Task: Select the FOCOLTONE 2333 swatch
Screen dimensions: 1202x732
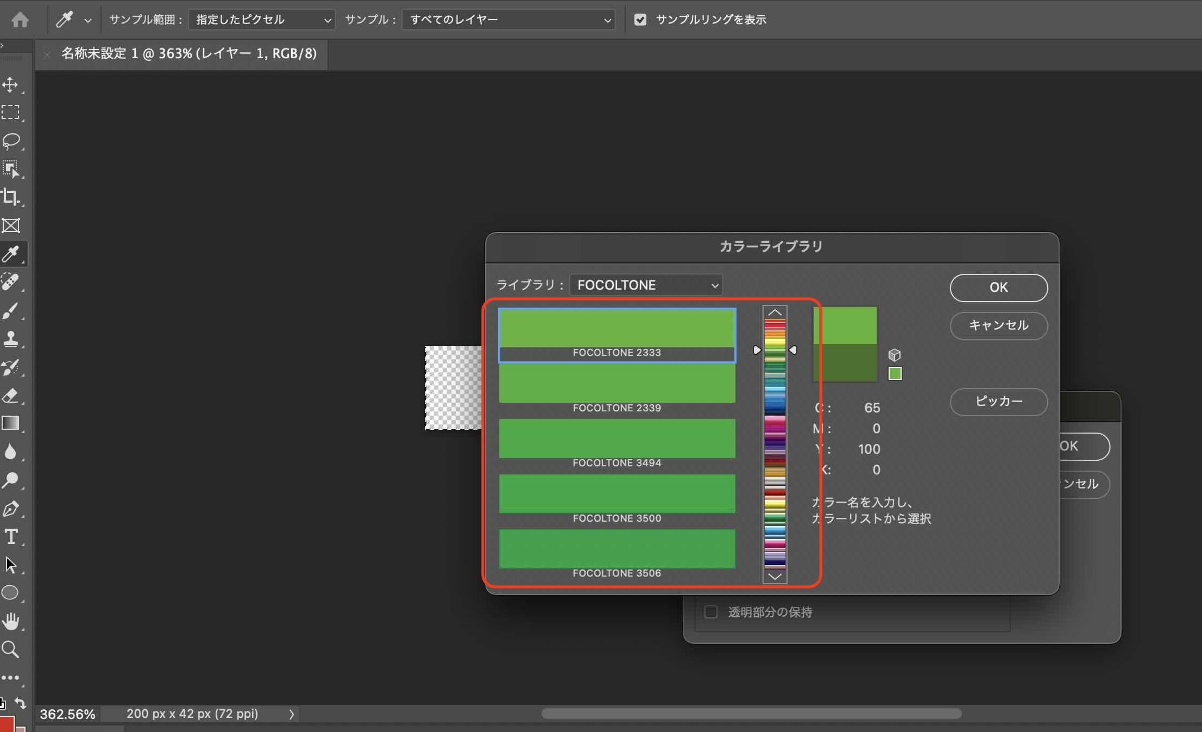Action: 617,335
